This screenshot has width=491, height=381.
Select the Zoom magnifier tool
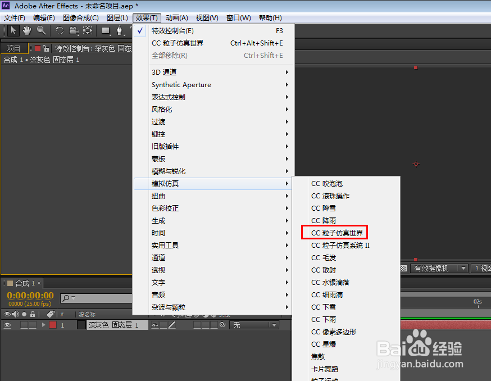click(x=41, y=30)
